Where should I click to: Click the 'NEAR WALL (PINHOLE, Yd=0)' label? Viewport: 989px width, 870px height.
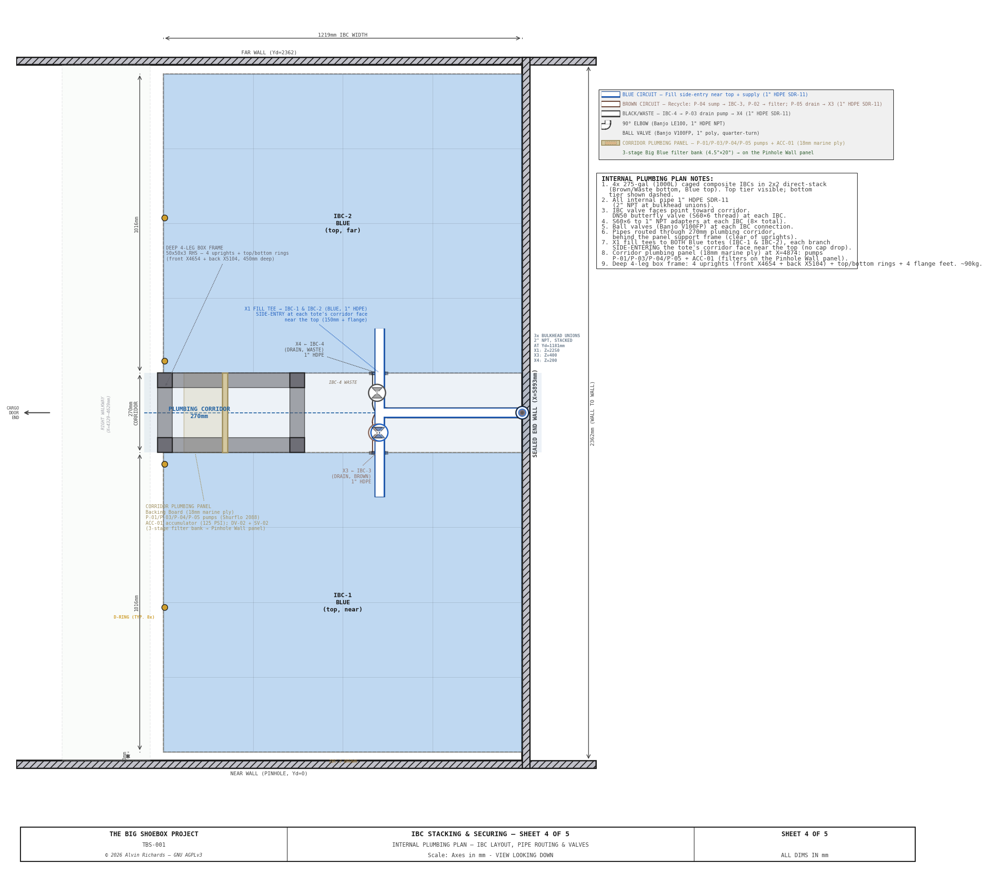[269, 773]
